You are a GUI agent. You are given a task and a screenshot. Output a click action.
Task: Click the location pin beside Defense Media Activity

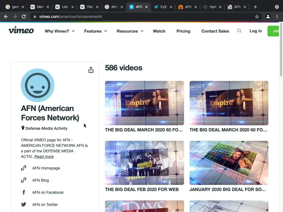click(23, 128)
